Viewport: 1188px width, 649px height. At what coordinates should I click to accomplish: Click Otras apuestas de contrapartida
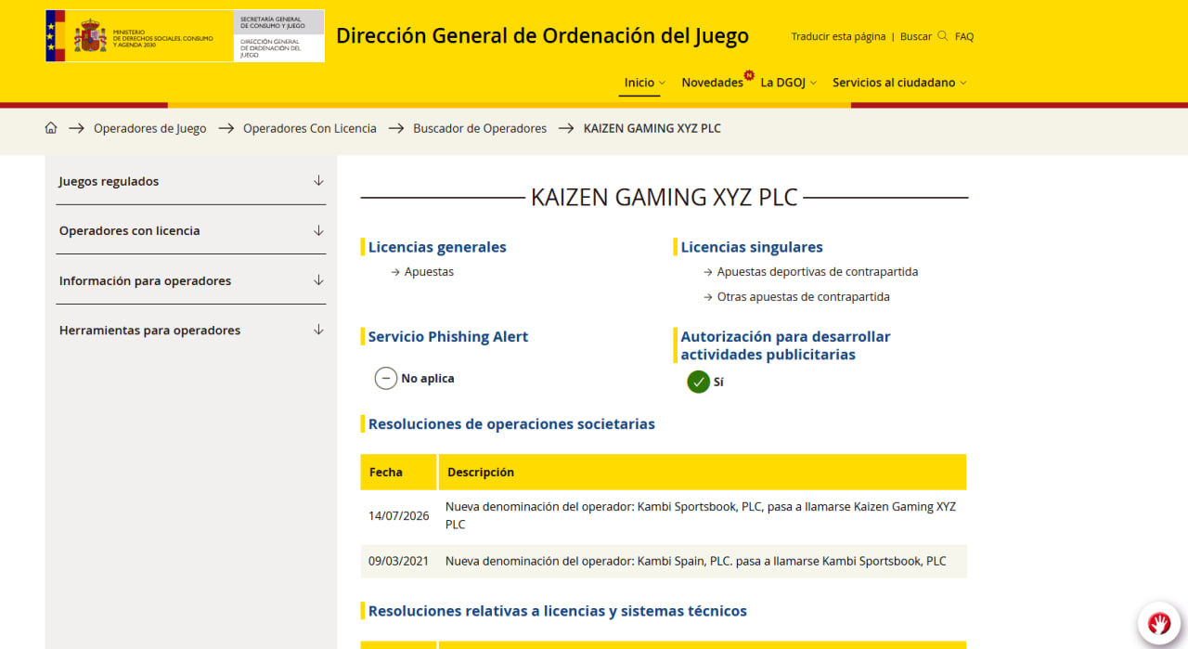(x=804, y=297)
